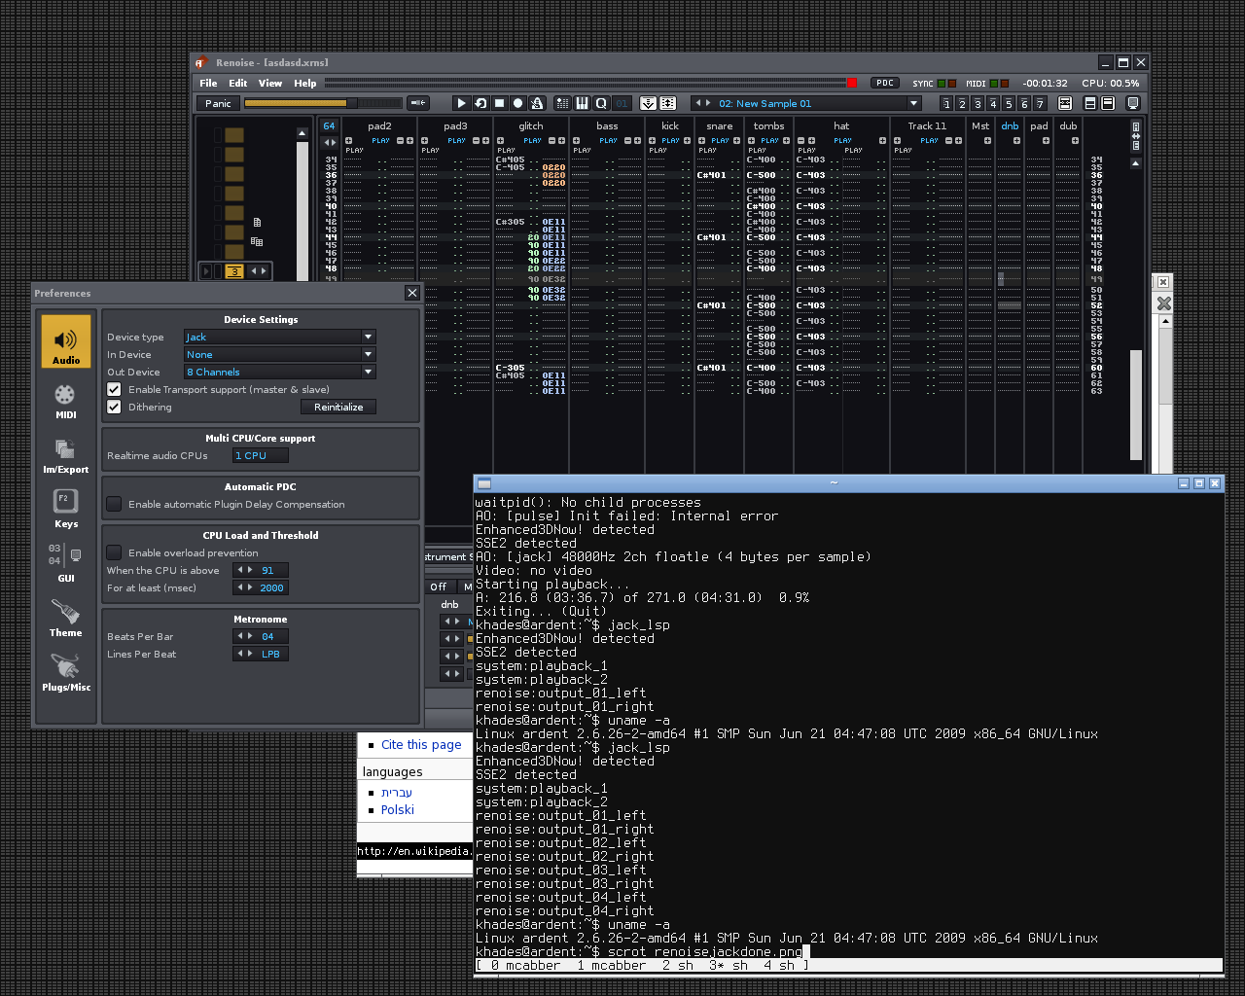This screenshot has width=1245, height=996.
Task: Toggle PLAY on the bass track
Action: [x=608, y=140]
